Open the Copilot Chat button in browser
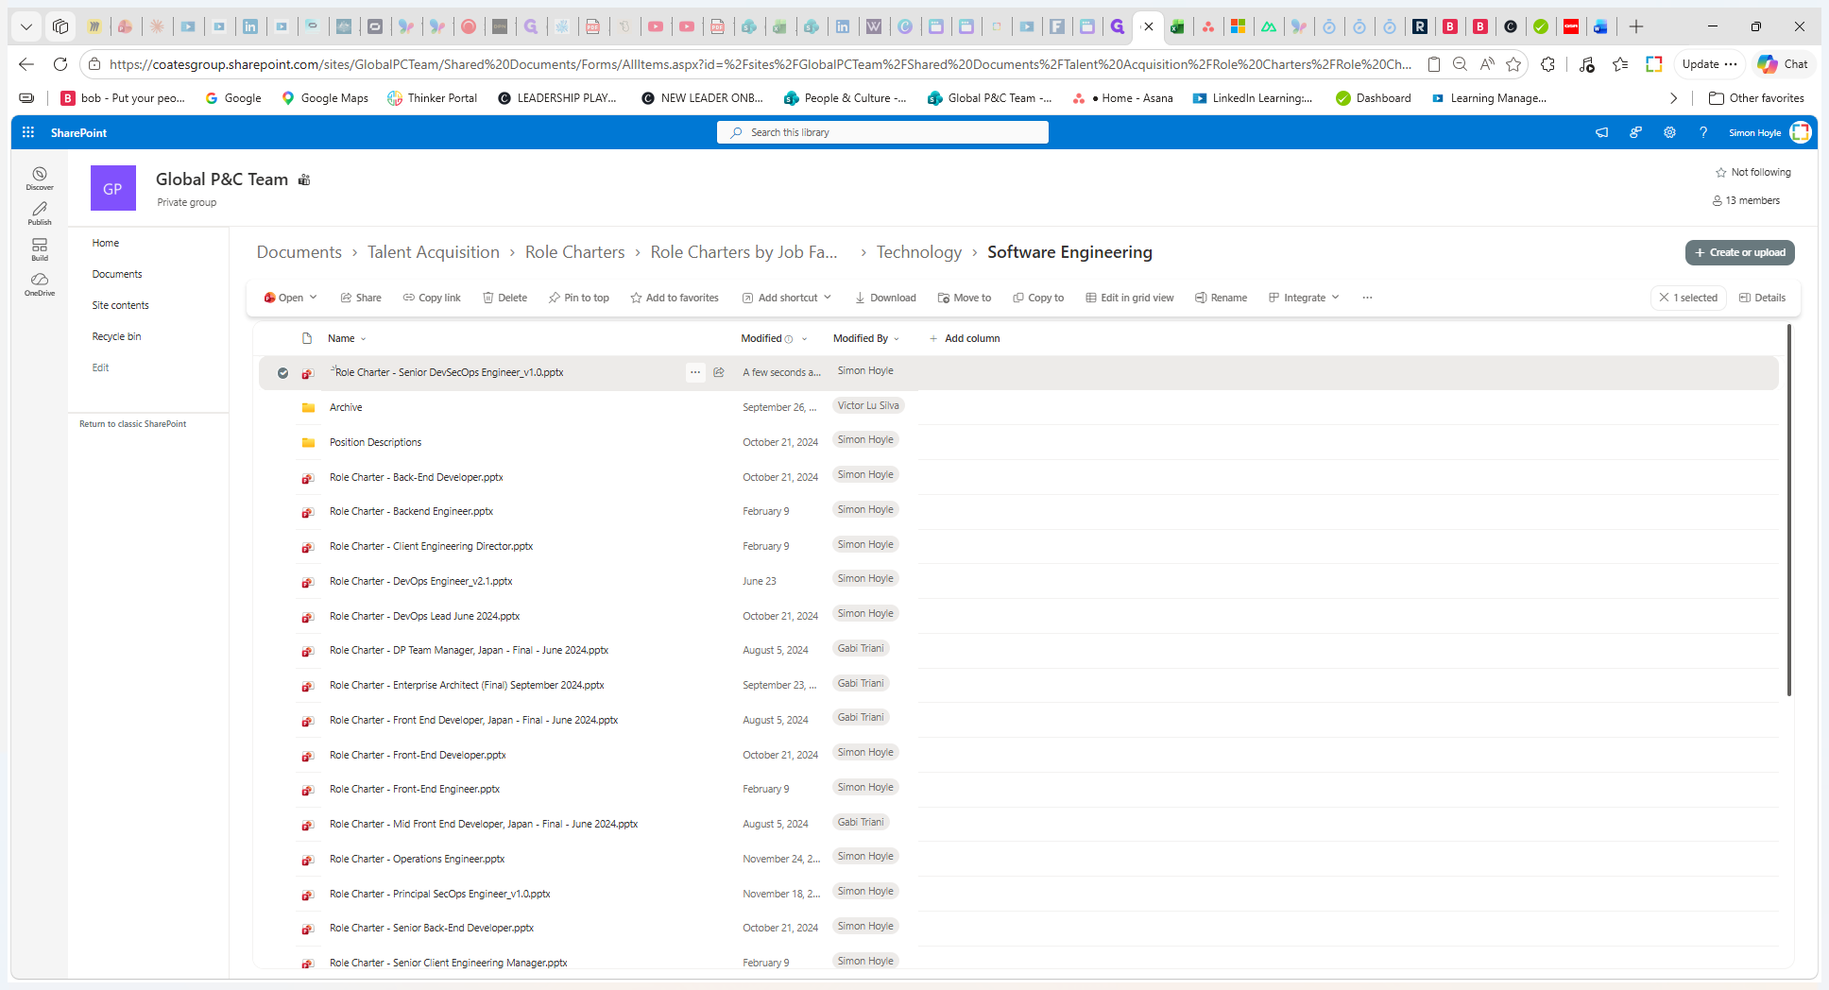 click(x=1782, y=64)
